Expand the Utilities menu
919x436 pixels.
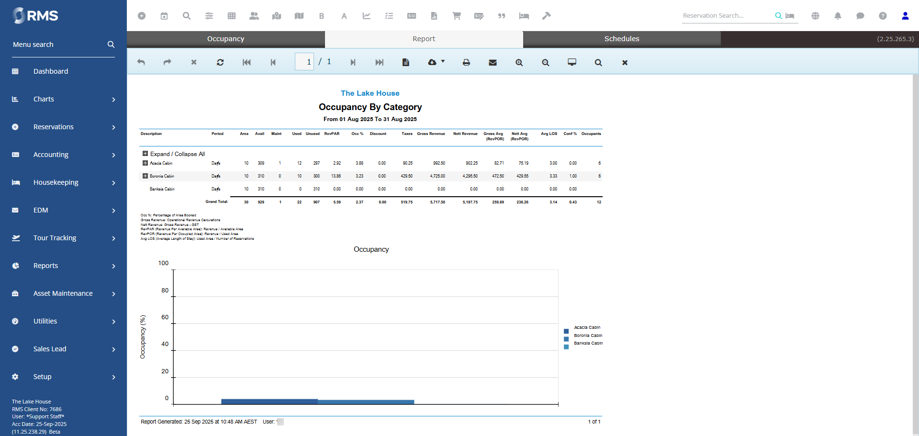(63, 321)
